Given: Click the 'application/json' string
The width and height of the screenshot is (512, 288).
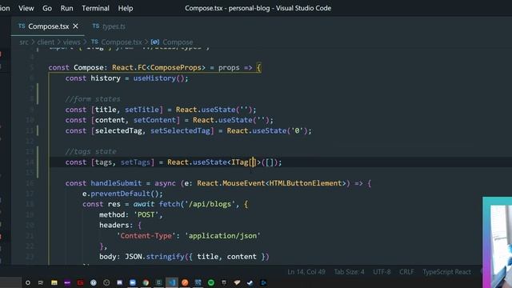Looking at the screenshot, I should coord(222,236).
